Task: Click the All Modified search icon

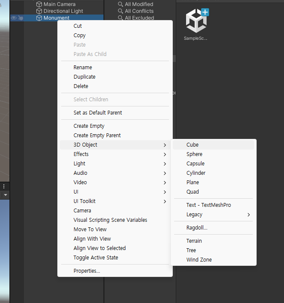Action: (120, 4)
